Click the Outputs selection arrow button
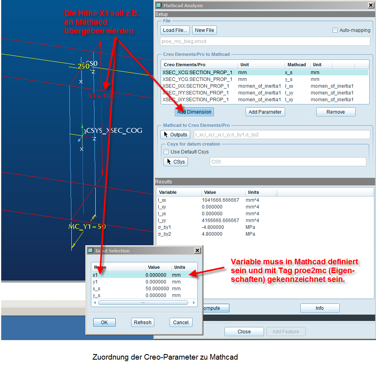 [175, 134]
